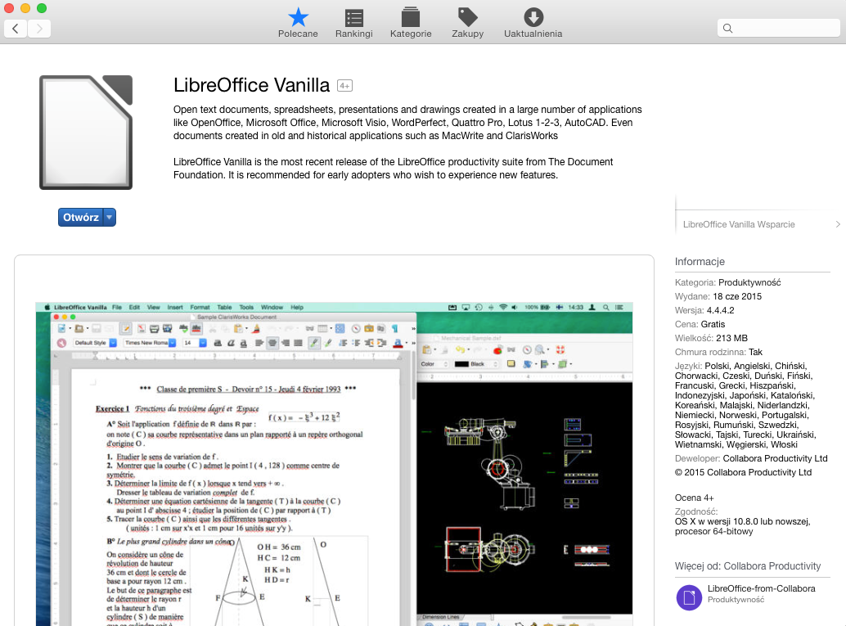The height and width of the screenshot is (626, 846).
Task: Click the Więcej od: Collabora Productivity heading
Action: click(x=747, y=566)
